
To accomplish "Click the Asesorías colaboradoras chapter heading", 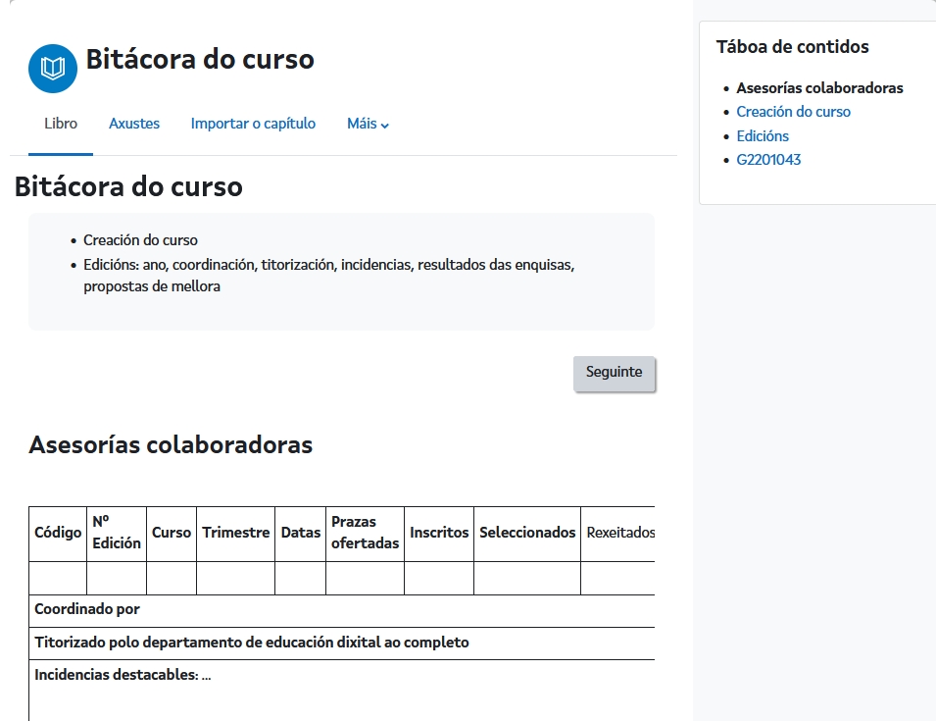I will click(171, 445).
